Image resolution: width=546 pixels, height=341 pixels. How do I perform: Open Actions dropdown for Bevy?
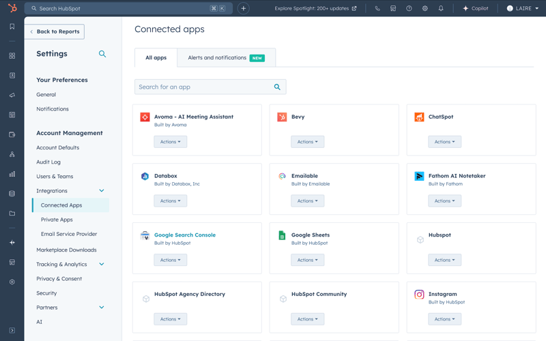(x=308, y=142)
